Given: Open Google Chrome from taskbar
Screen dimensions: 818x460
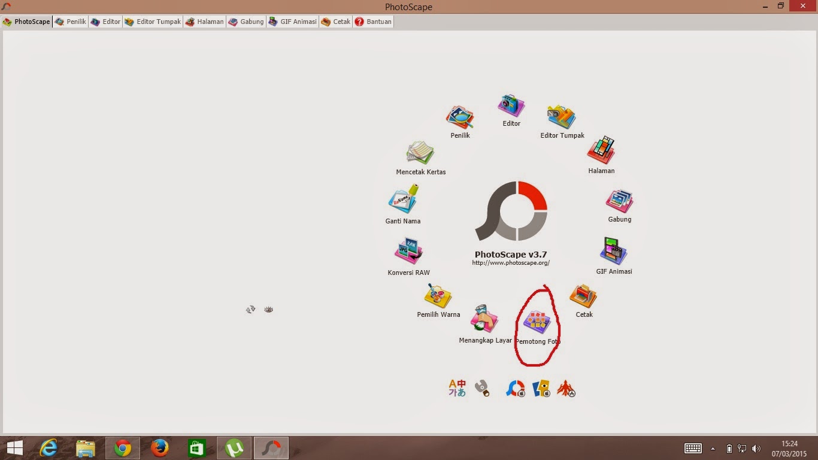Looking at the screenshot, I should coord(123,448).
